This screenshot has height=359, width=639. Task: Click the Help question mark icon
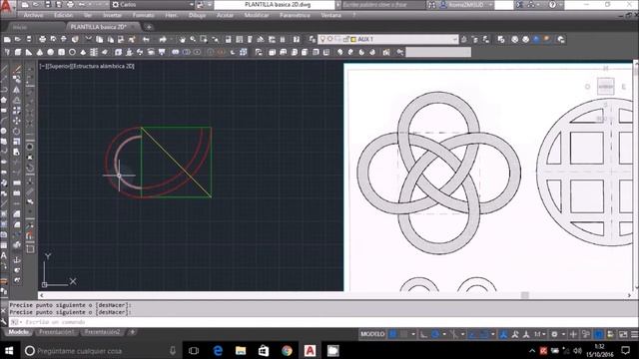(552, 5)
